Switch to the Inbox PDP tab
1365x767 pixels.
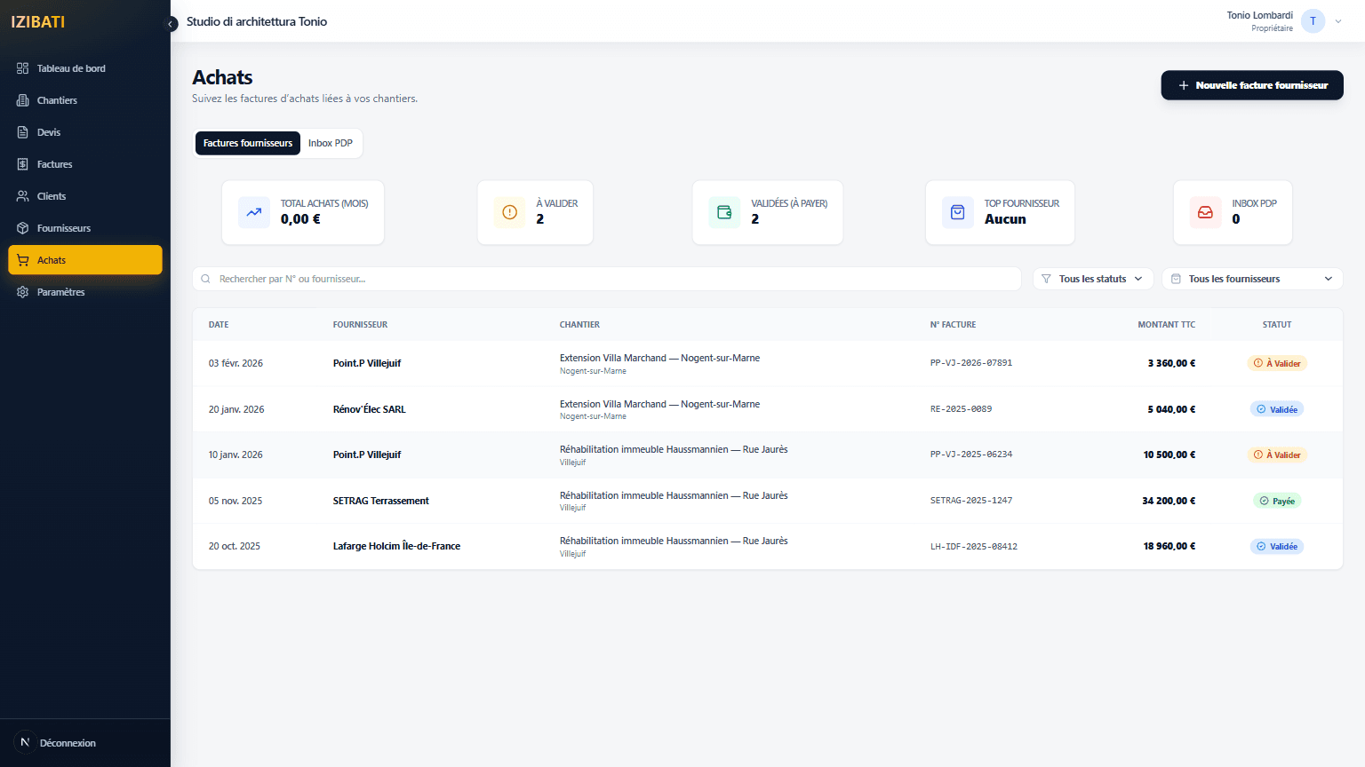coord(331,143)
